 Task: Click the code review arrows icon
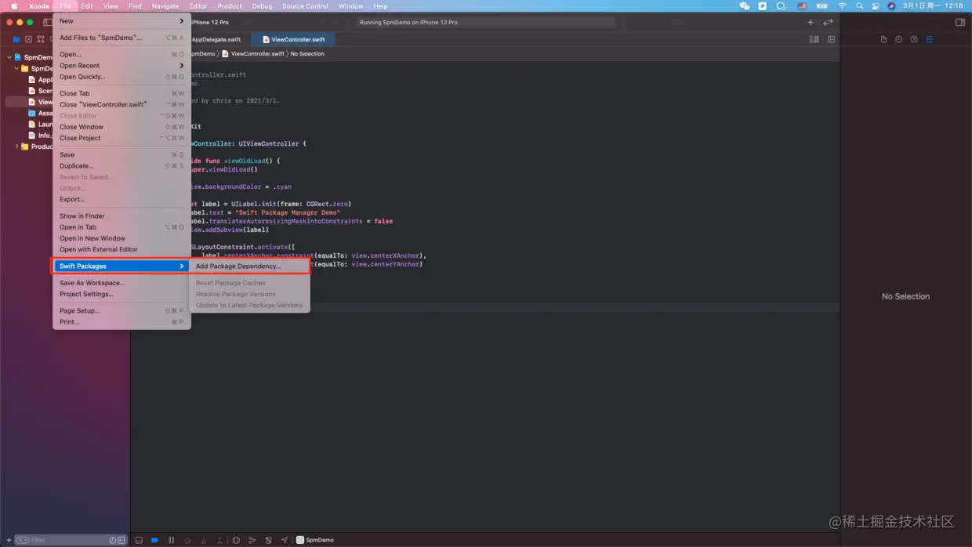point(828,22)
